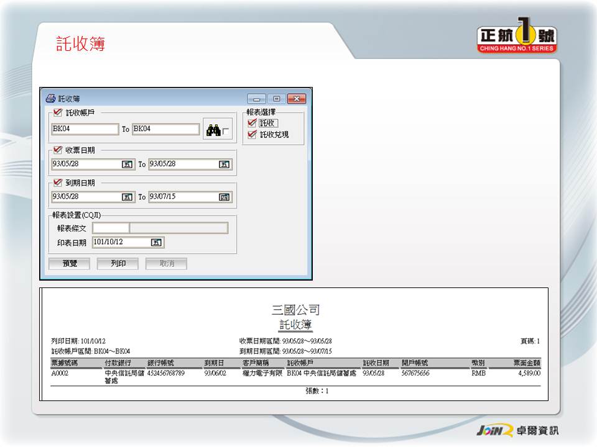Click the 報表條文 code input box
Screen dimensions: 597x447
click(111, 228)
